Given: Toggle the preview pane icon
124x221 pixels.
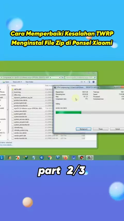Looking at the screenshot, I should pos(89,82).
